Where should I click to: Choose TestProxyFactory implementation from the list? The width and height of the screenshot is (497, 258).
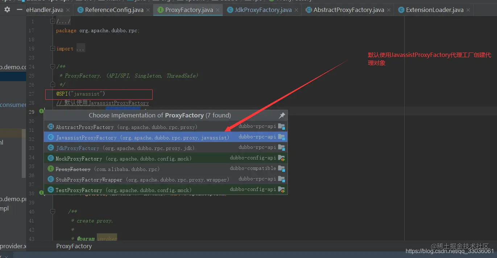pyautogui.click(x=166, y=190)
